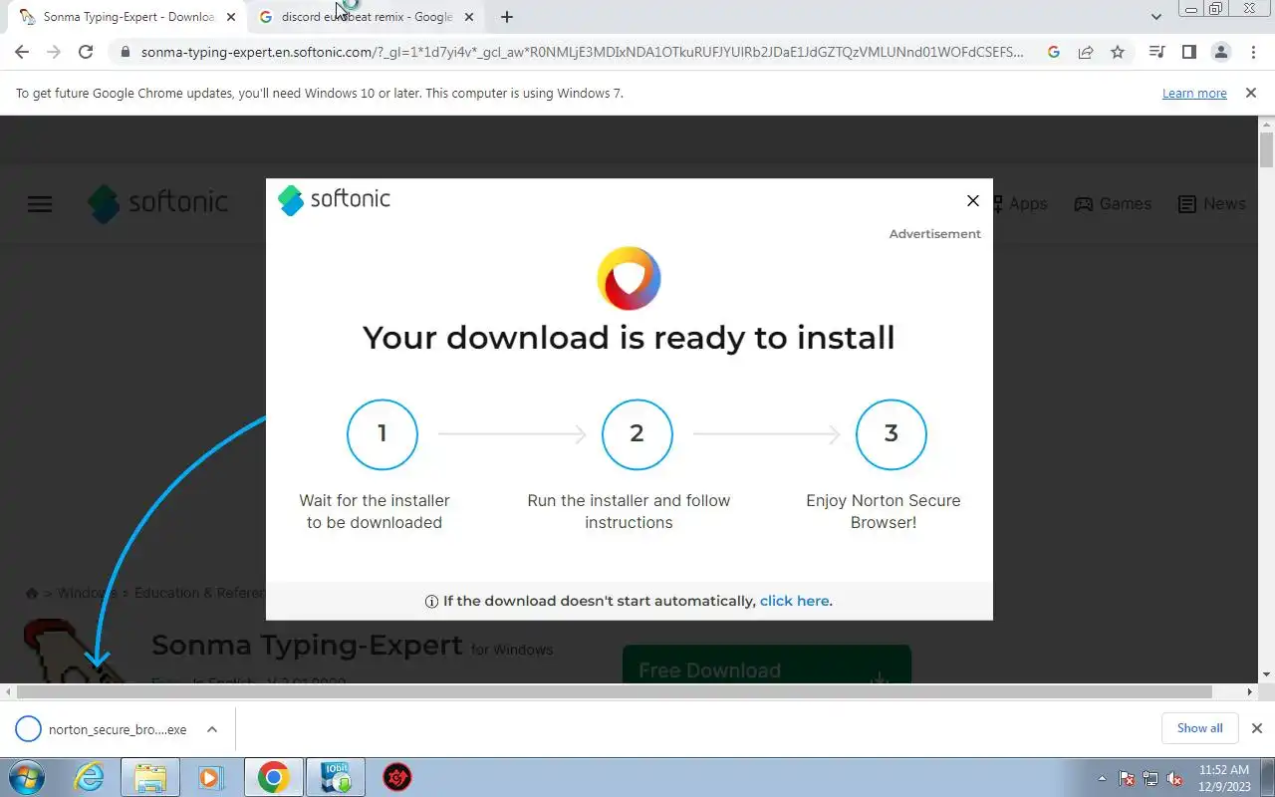Open the Games section
The width and height of the screenshot is (1275, 797).
(x=1113, y=204)
